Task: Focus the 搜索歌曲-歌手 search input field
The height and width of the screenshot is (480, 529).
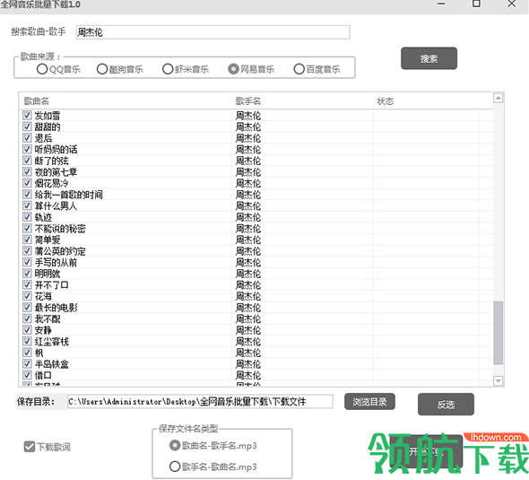Action: click(212, 32)
